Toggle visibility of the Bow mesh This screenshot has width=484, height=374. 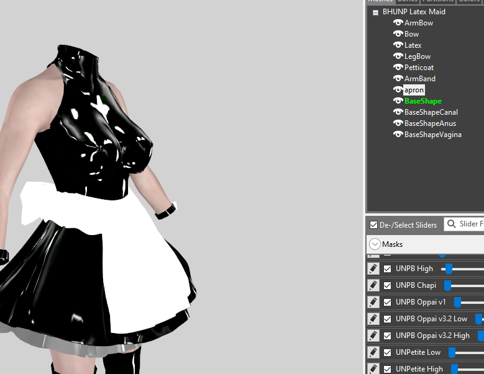[398, 34]
